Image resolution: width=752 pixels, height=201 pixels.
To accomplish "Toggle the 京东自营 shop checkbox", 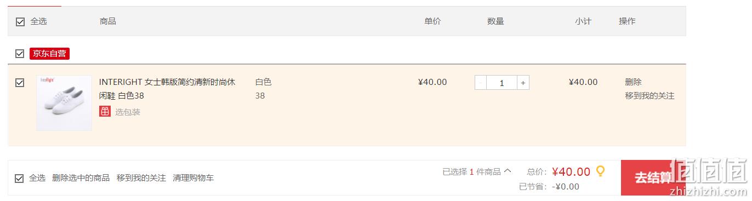I will click(20, 54).
